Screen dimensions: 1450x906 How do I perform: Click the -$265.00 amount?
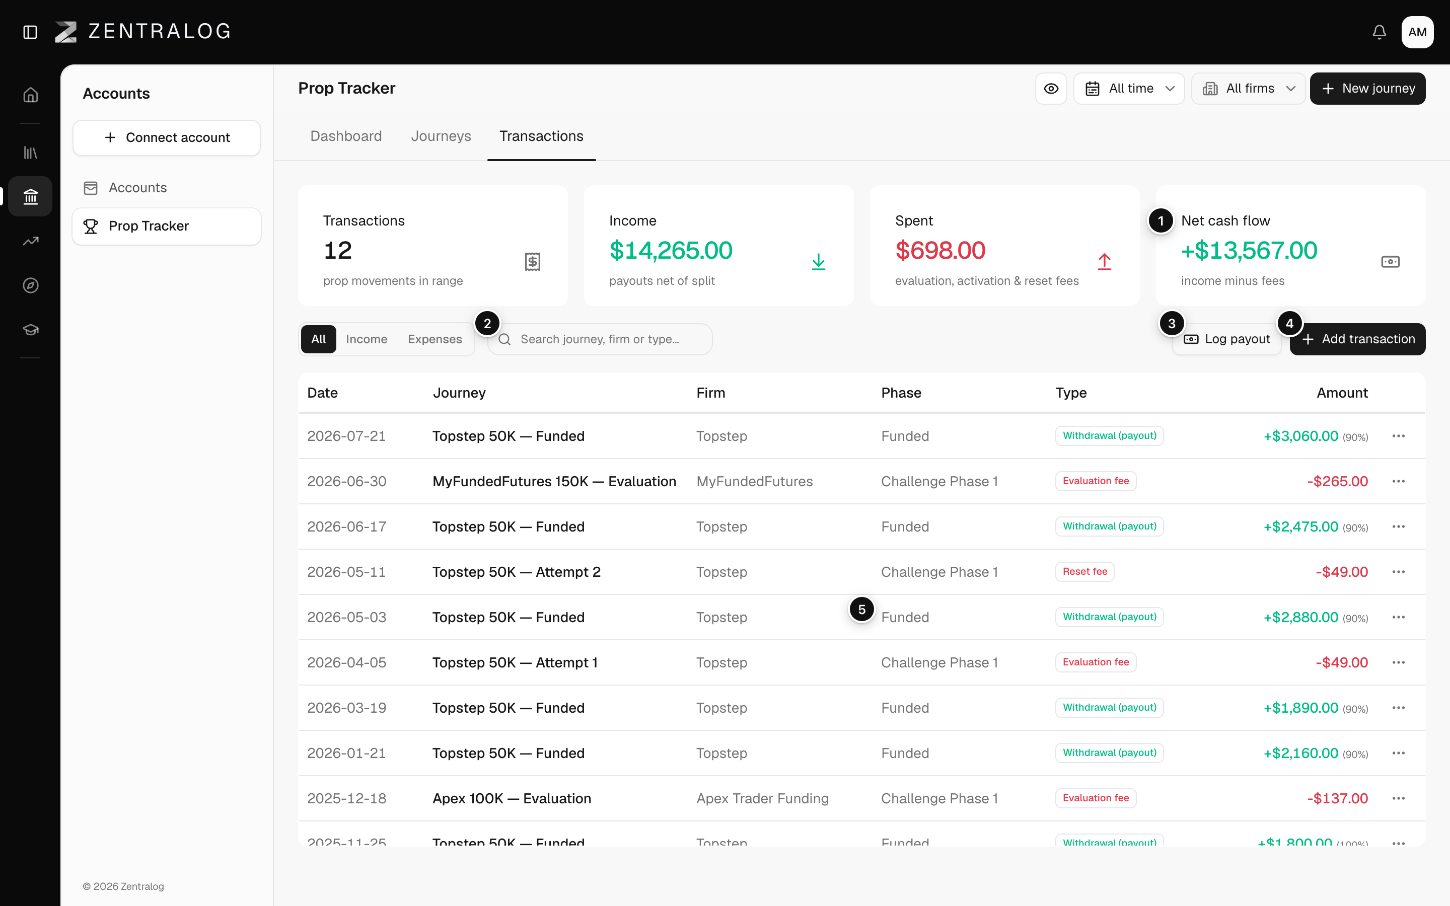(x=1337, y=481)
